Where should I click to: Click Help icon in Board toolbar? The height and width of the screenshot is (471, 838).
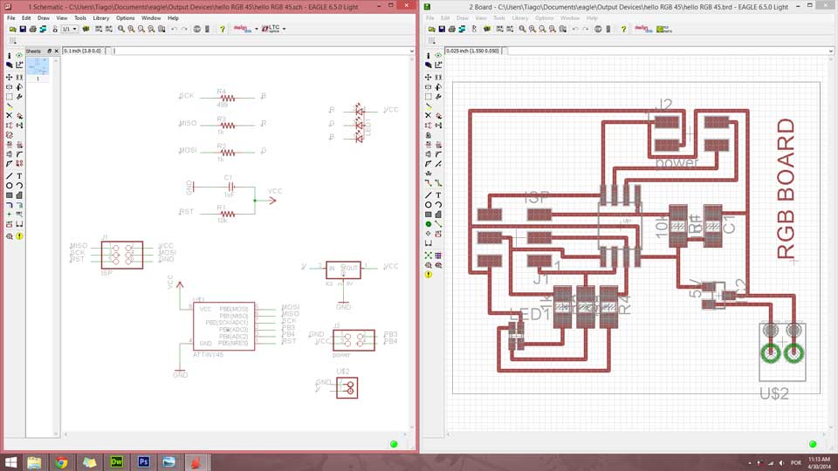(623, 29)
